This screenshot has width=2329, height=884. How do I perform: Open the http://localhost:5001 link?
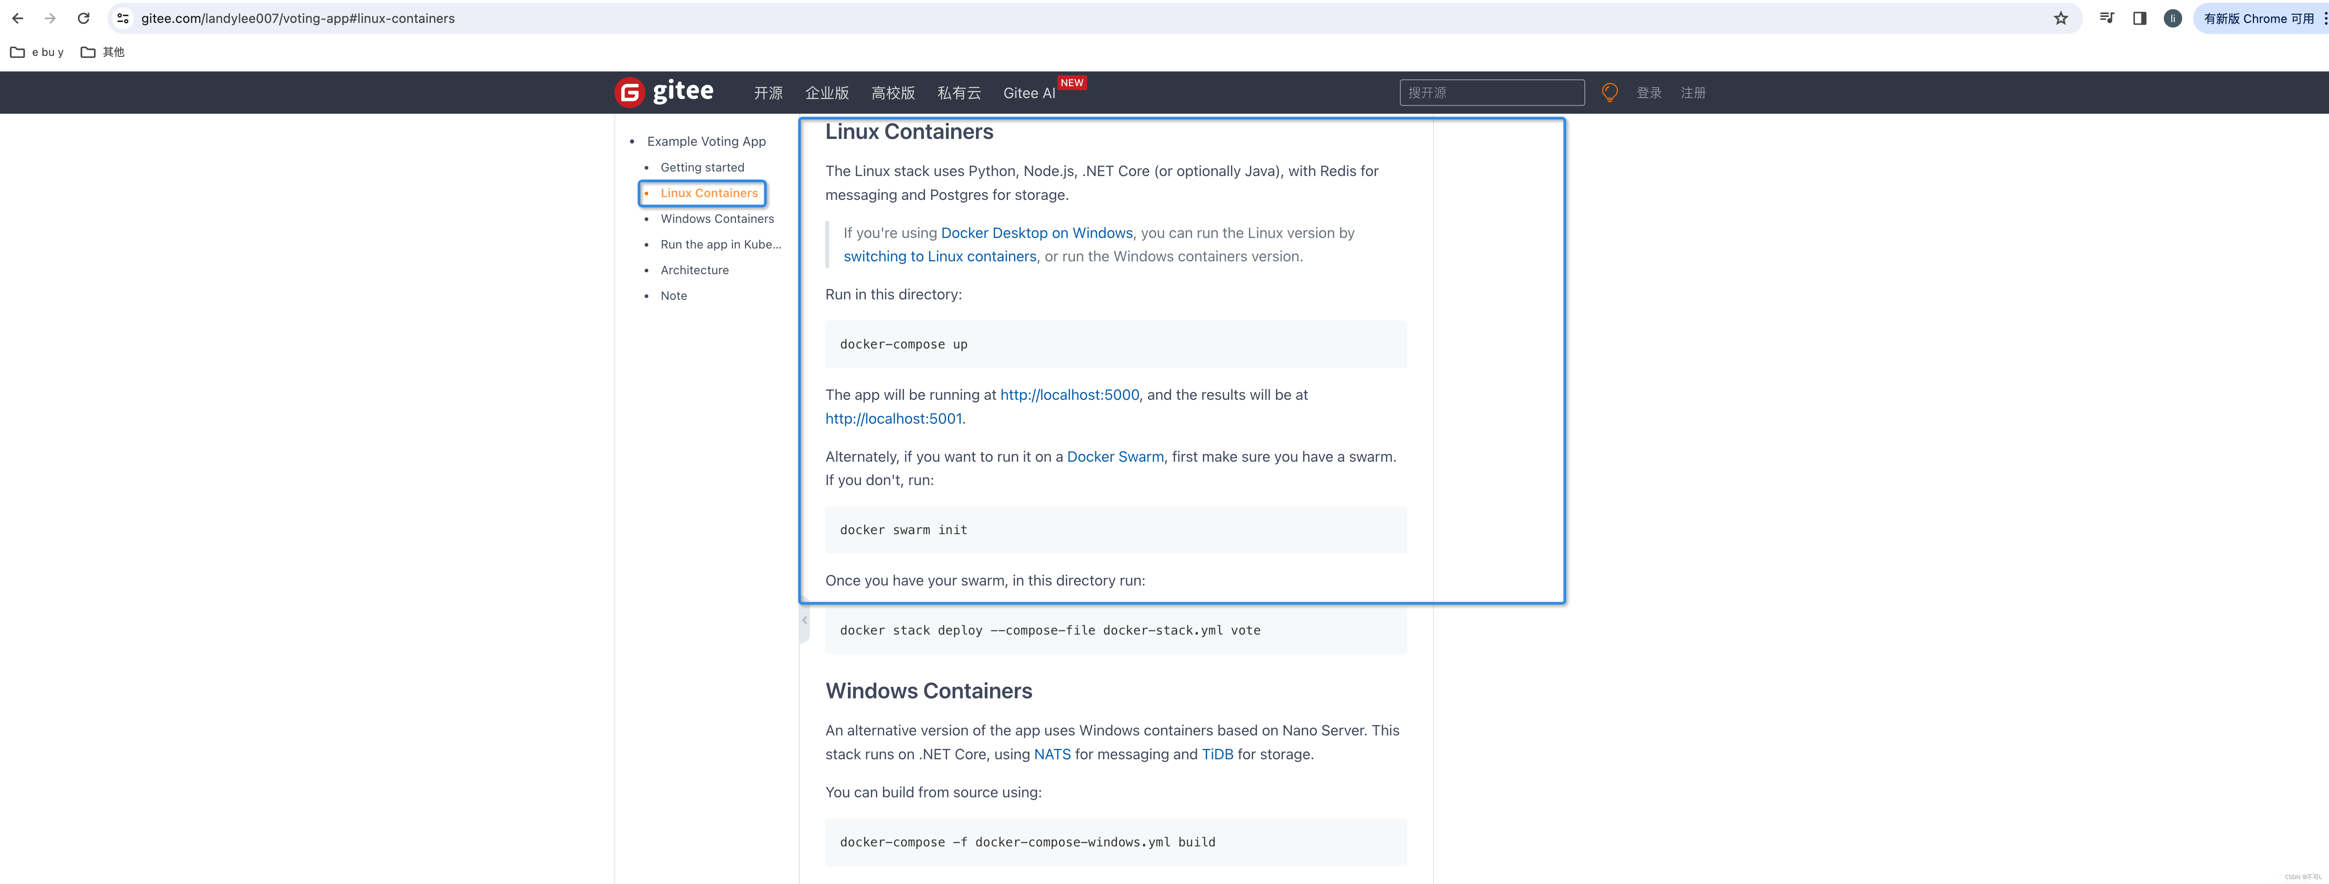click(893, 419)
